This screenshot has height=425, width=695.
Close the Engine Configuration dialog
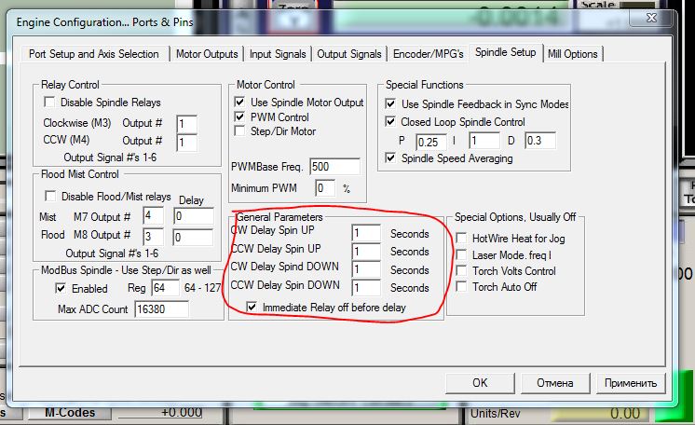coord(651,19)
